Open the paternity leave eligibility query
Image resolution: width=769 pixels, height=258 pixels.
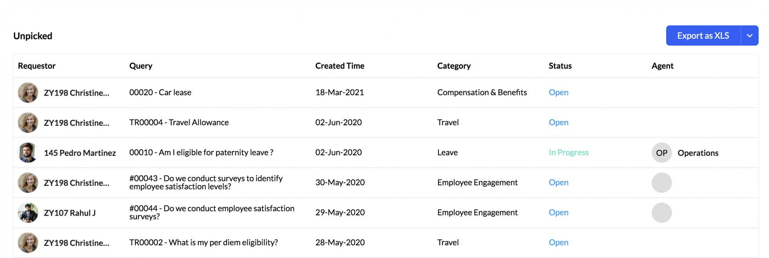pyautogui.click(x=201, y=152)
